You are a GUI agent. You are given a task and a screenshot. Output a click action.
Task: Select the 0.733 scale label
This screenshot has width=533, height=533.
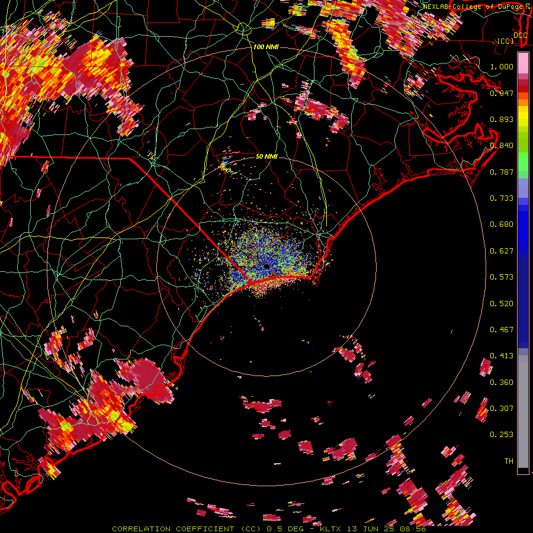pyautogui.click(x=502, y=198)
